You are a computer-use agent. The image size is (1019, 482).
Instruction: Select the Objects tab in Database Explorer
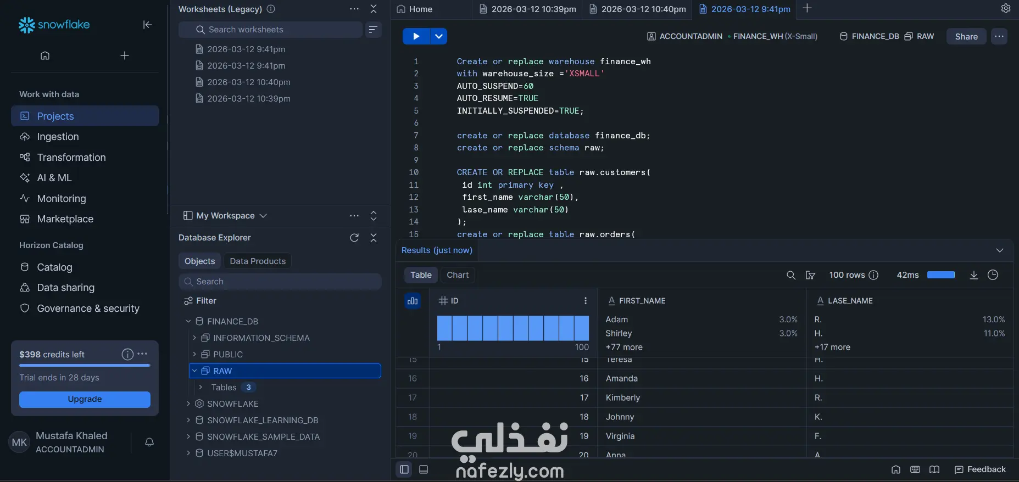(199, 261)
